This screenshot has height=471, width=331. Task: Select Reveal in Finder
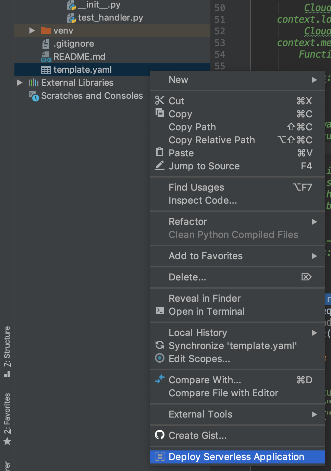(205, 298)
